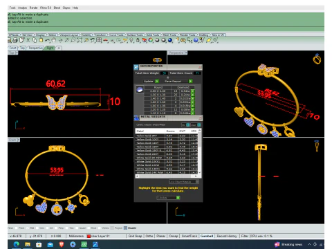The image size is (332, 249).
Task: Click the Zoom Extents icon
Action: [x=80, y=40]
